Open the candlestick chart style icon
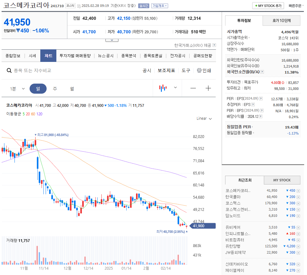The height and width of the screenshot is (275, 307). click(x=162, y=88)
